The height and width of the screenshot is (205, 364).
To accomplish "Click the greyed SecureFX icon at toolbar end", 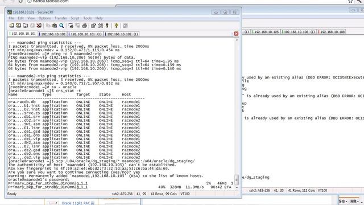I will coord(125,26).
